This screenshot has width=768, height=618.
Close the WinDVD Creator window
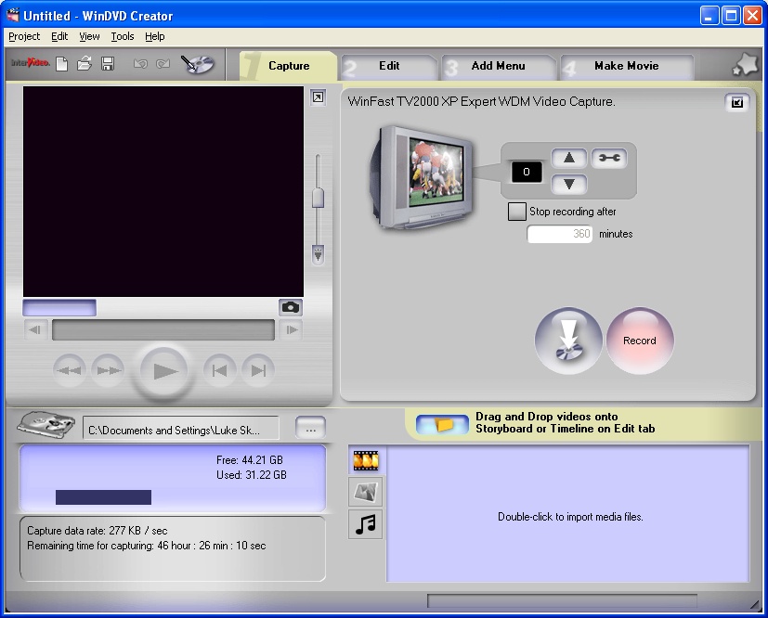click(x=752, y=16)
